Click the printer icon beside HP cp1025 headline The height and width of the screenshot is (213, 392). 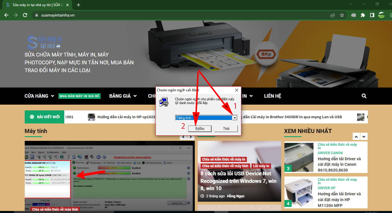tap(91, 117)
